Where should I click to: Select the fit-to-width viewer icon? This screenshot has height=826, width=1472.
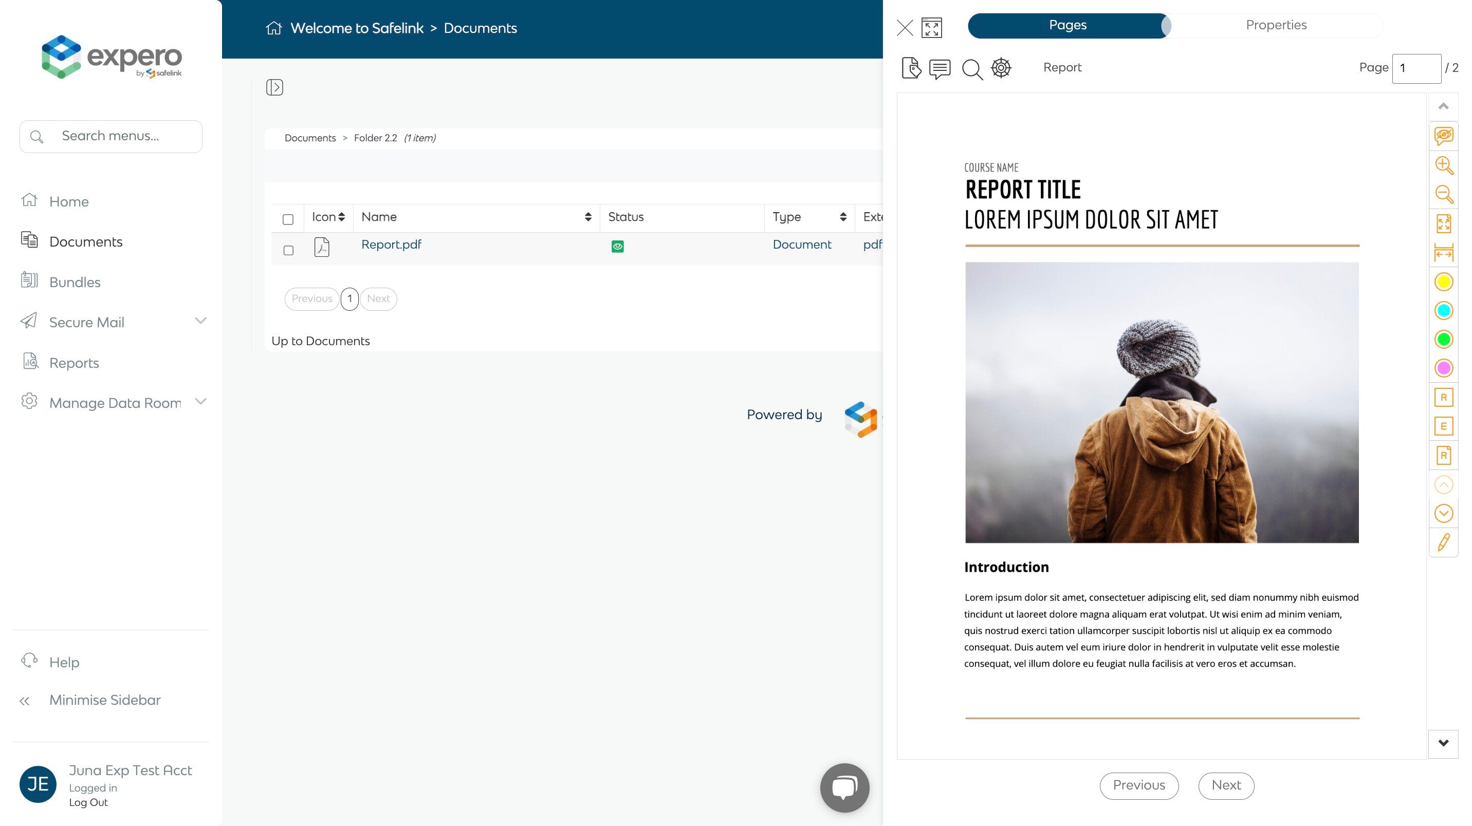click(x=1443, y=253)
